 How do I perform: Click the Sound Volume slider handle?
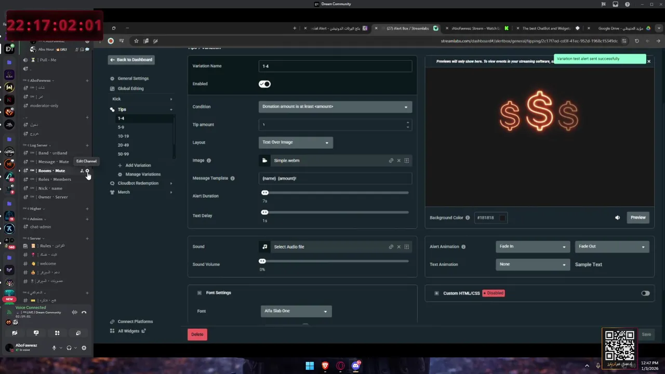[262, 261]
